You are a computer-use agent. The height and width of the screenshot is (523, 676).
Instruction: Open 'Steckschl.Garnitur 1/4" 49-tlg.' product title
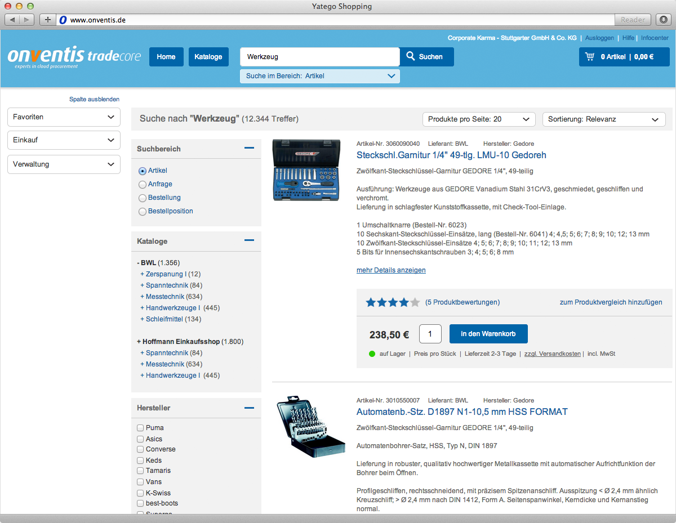[451, 155]
